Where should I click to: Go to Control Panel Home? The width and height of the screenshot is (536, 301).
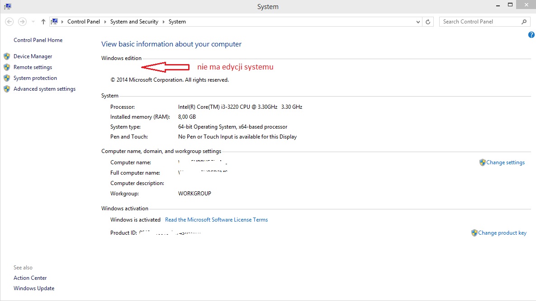pyautogui.click(x=38, y=40)
